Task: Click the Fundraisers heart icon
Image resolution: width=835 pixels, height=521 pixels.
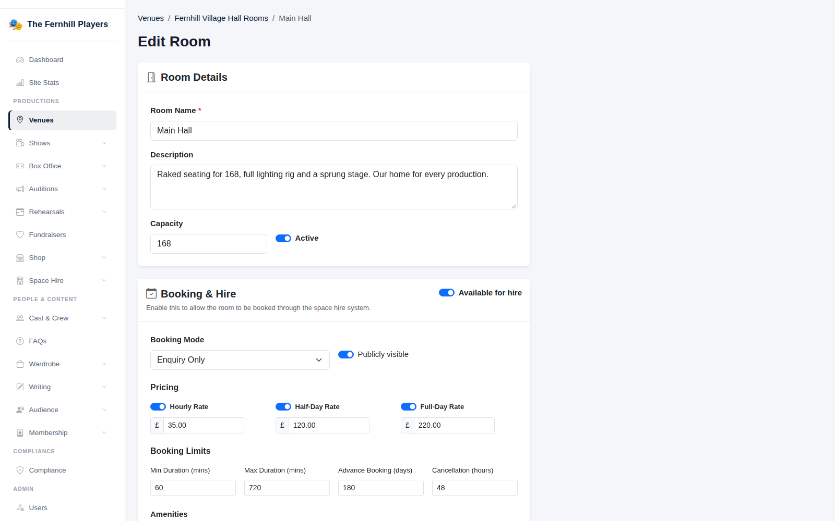Action: (x=20, y=234)
